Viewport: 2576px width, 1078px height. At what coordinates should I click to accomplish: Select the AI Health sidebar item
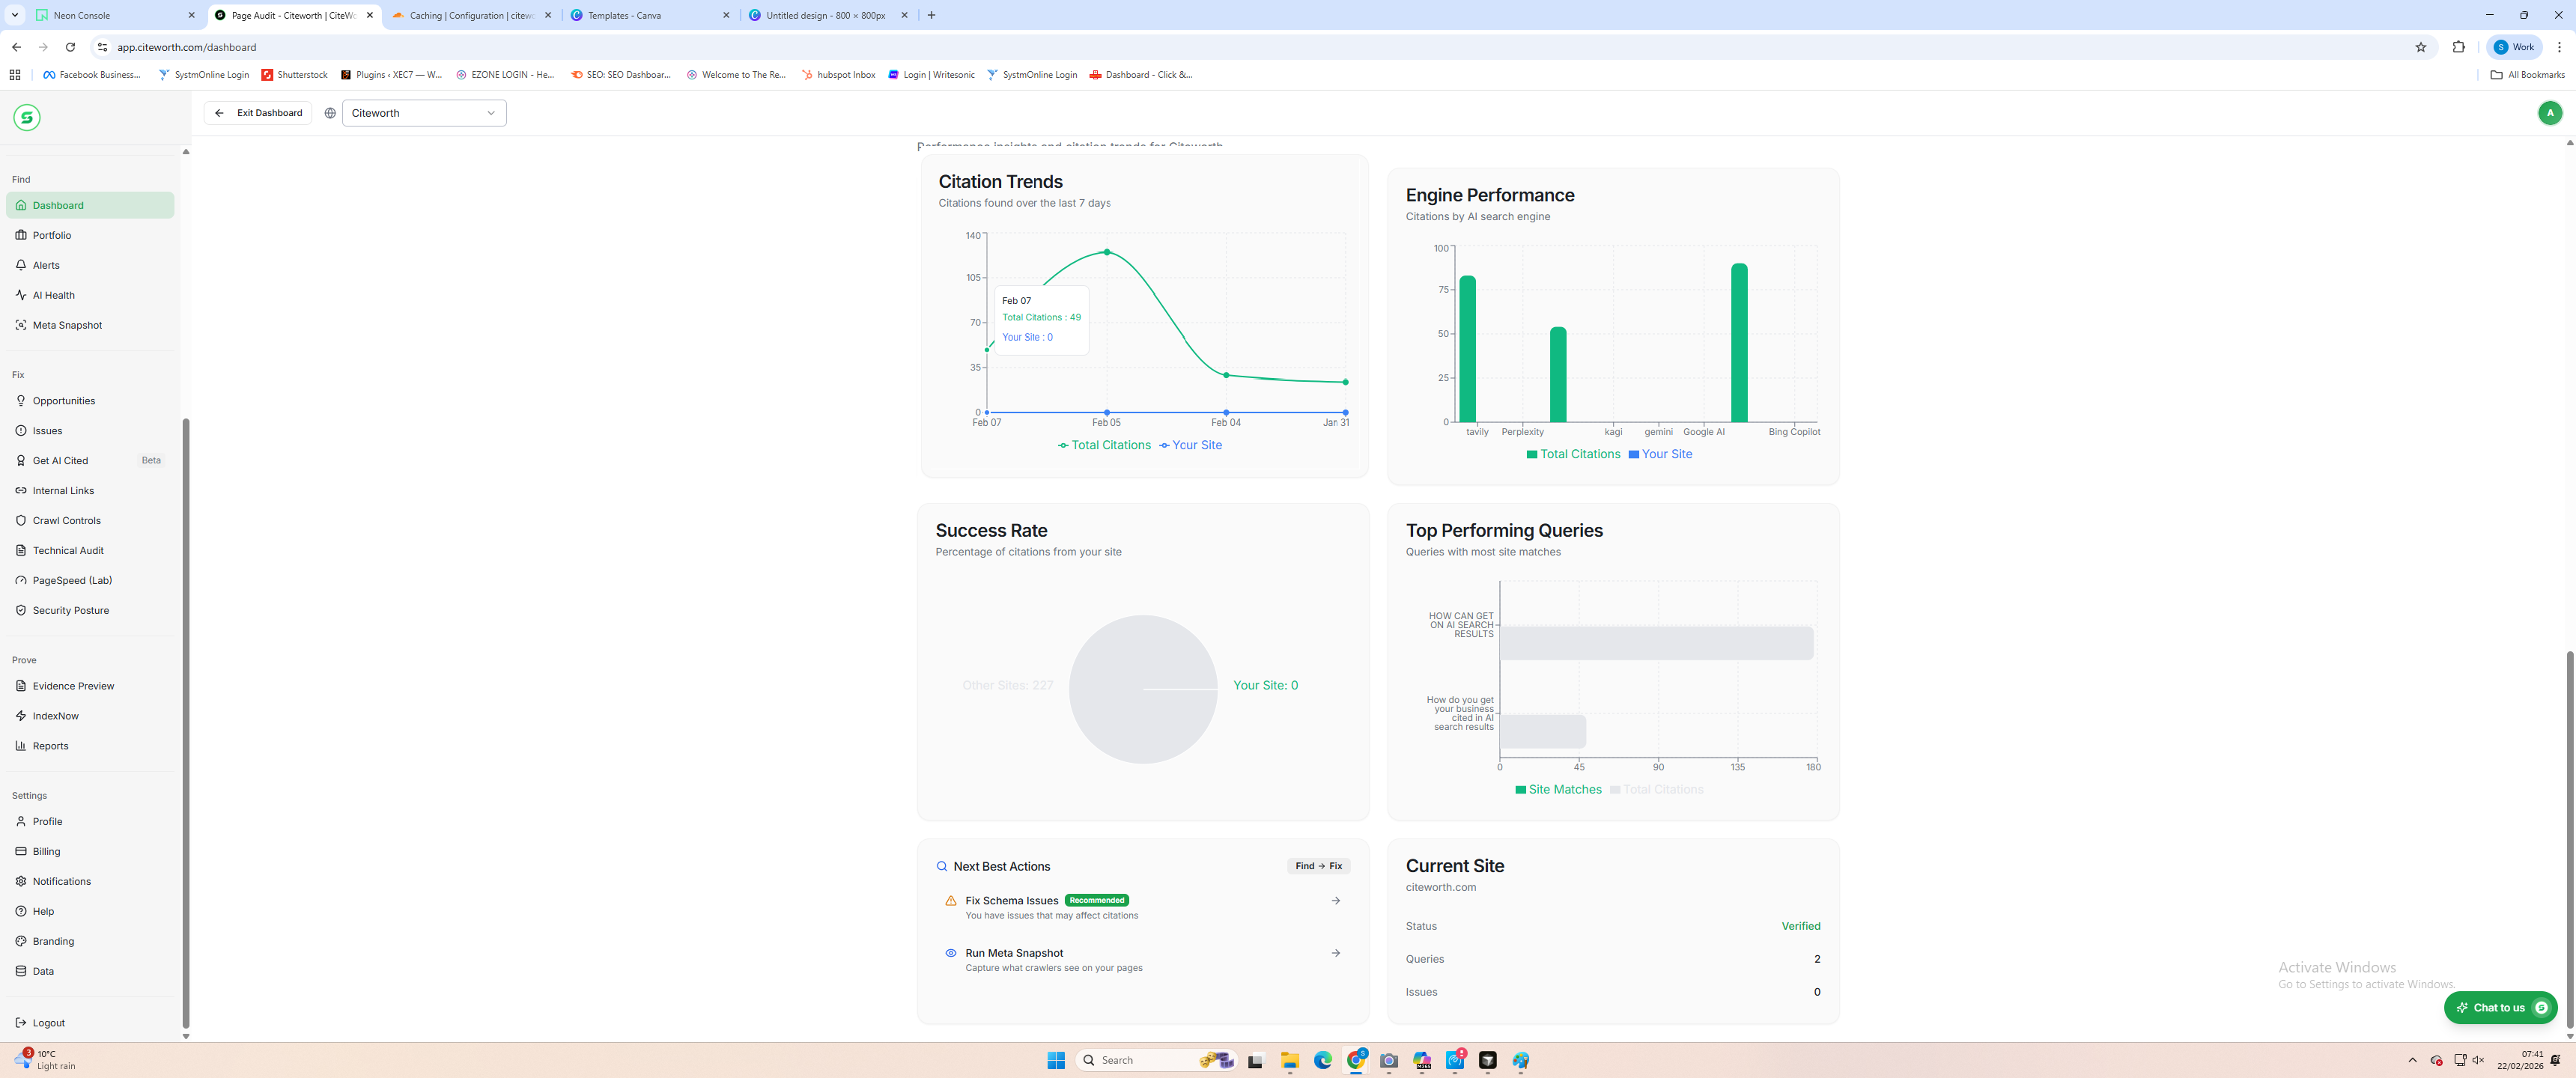click(53, 294)
